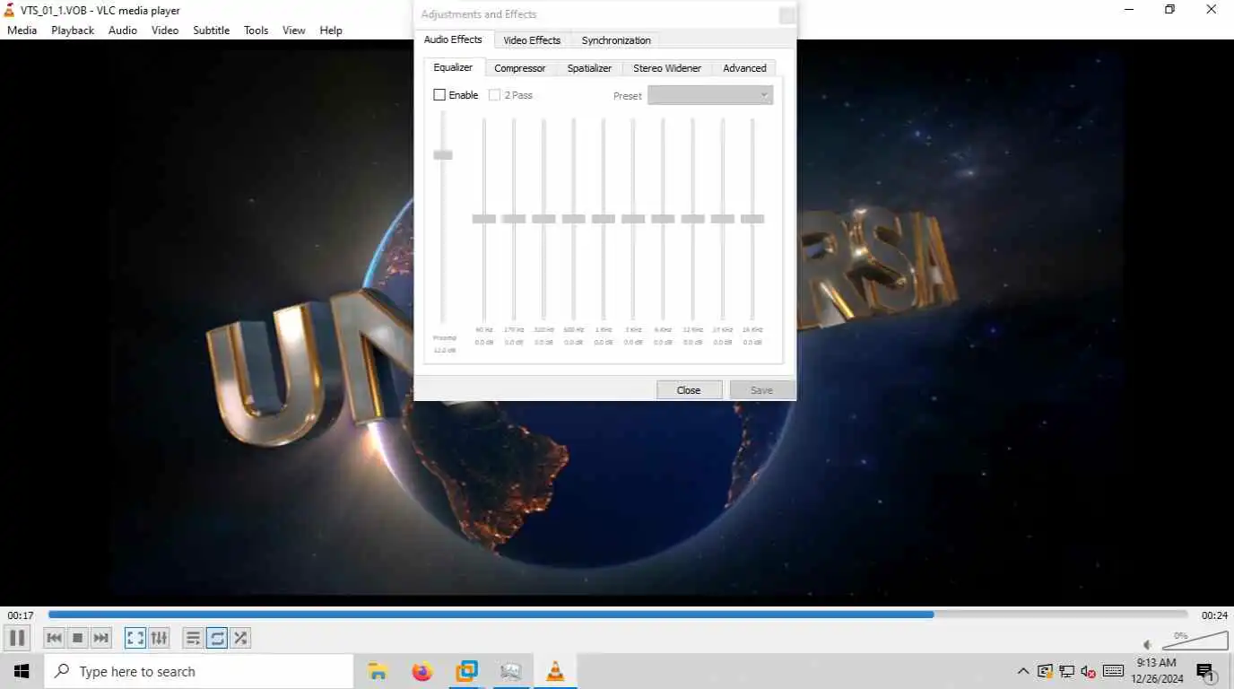Set volume on the VLC volume slider

click(x=1195, y=640)
